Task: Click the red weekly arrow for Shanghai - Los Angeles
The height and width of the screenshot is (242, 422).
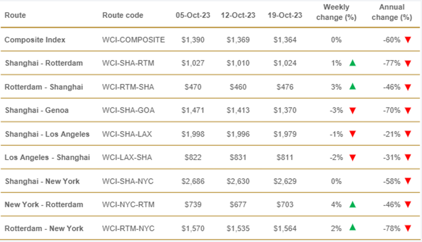Action: tap(353, 134)
